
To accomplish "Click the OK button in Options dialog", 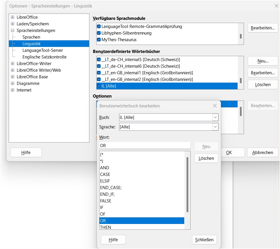I will [x=232, y=152].
